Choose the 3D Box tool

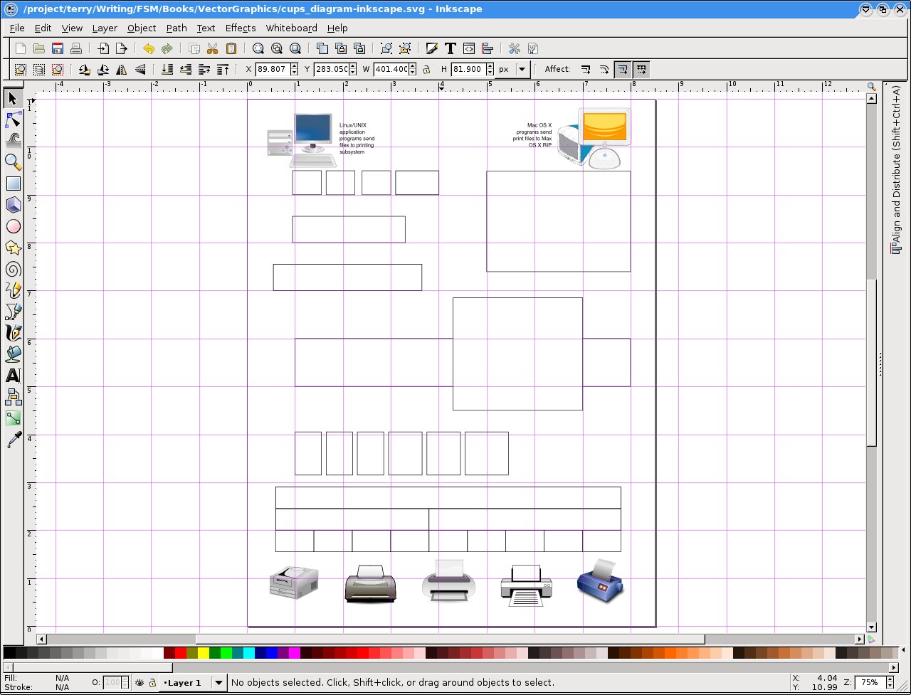[x=13, y=205]
